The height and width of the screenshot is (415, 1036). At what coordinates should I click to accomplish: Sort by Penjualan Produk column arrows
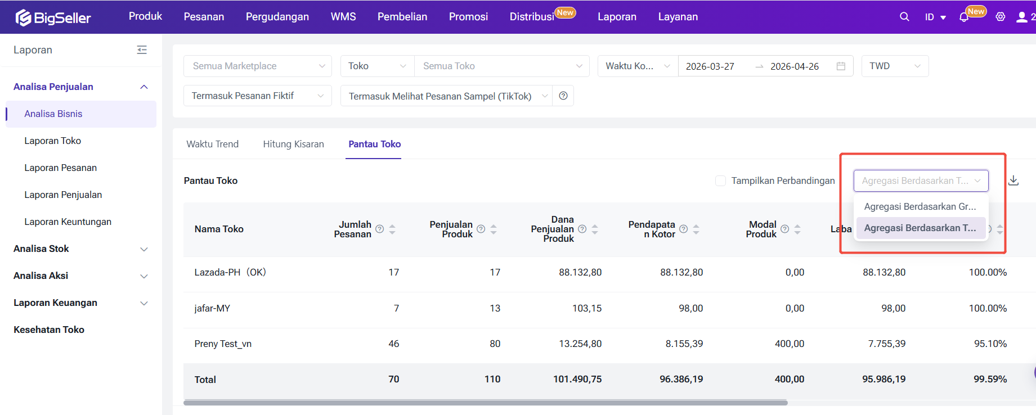[494, 229]
